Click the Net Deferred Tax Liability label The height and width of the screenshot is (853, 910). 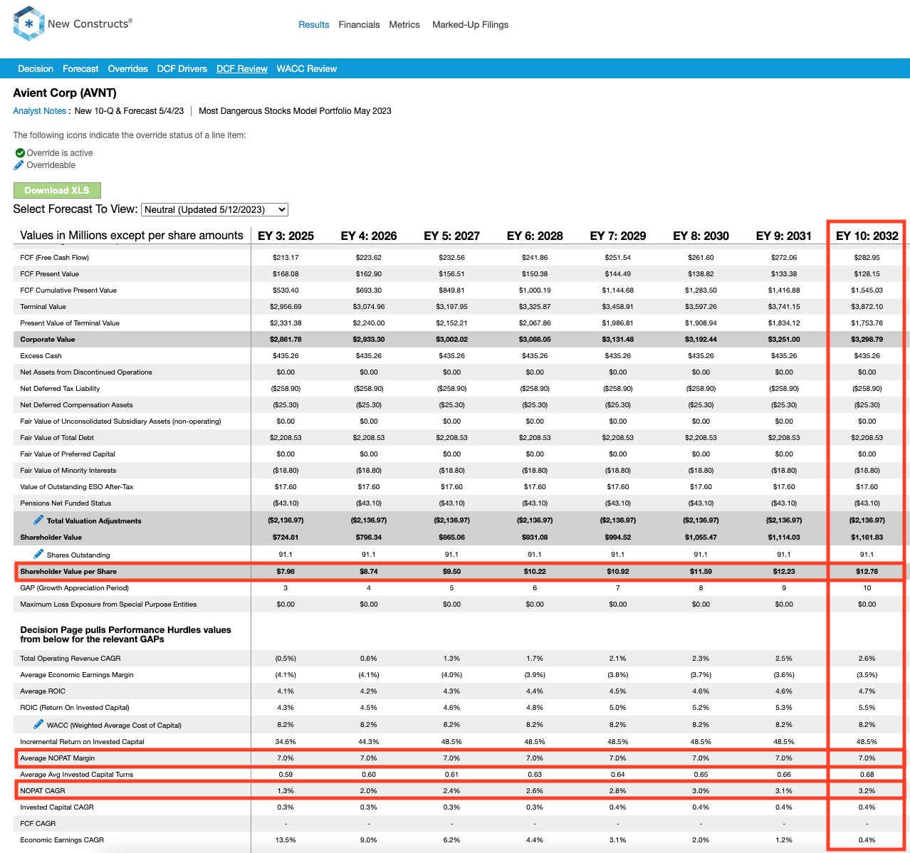60,389
